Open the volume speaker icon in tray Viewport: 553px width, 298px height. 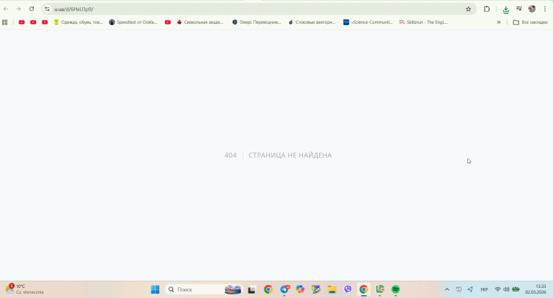pos(506,289)
